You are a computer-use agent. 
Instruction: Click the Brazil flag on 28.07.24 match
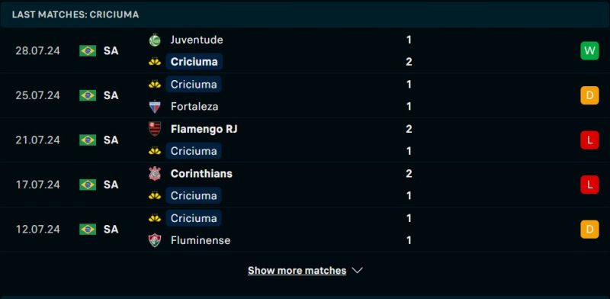click(x=88, y=50)
